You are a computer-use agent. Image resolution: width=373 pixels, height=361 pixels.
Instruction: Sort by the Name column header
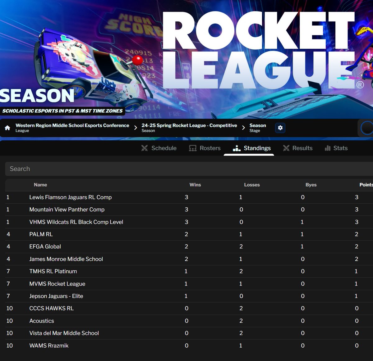pos(40,185)
